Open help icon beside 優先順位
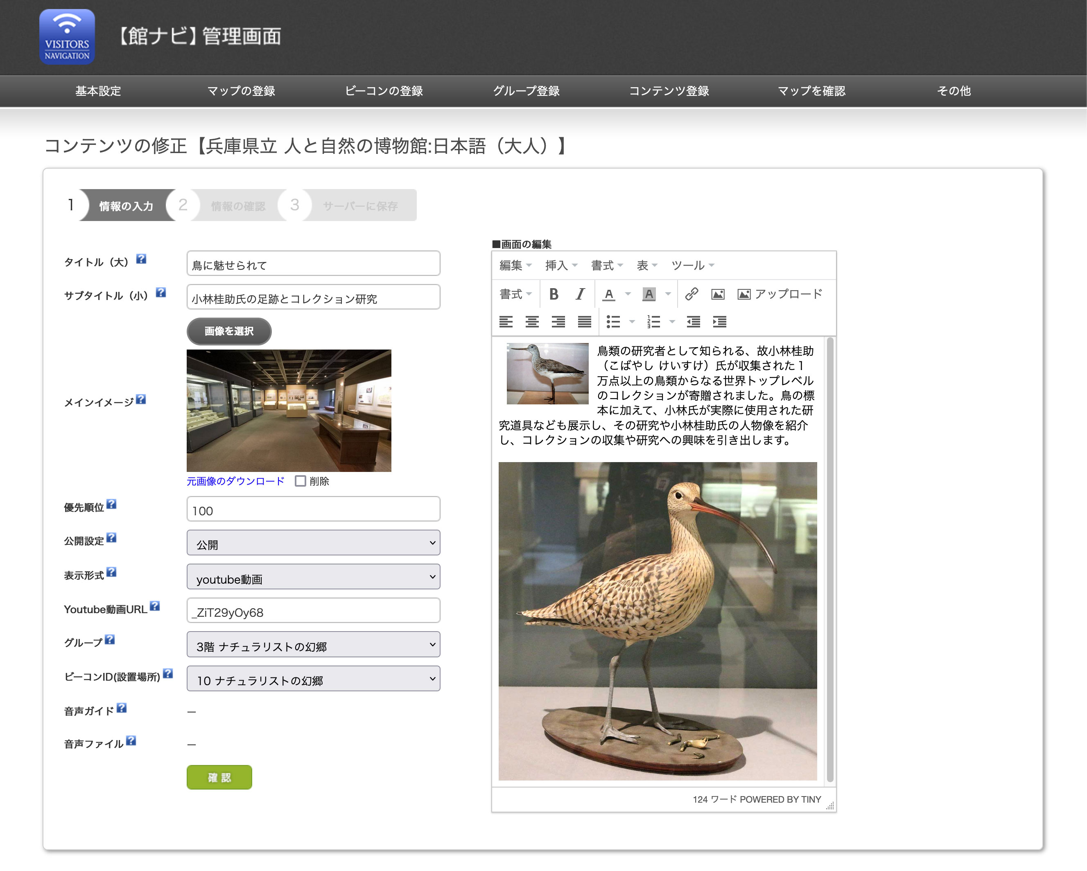 111,504
